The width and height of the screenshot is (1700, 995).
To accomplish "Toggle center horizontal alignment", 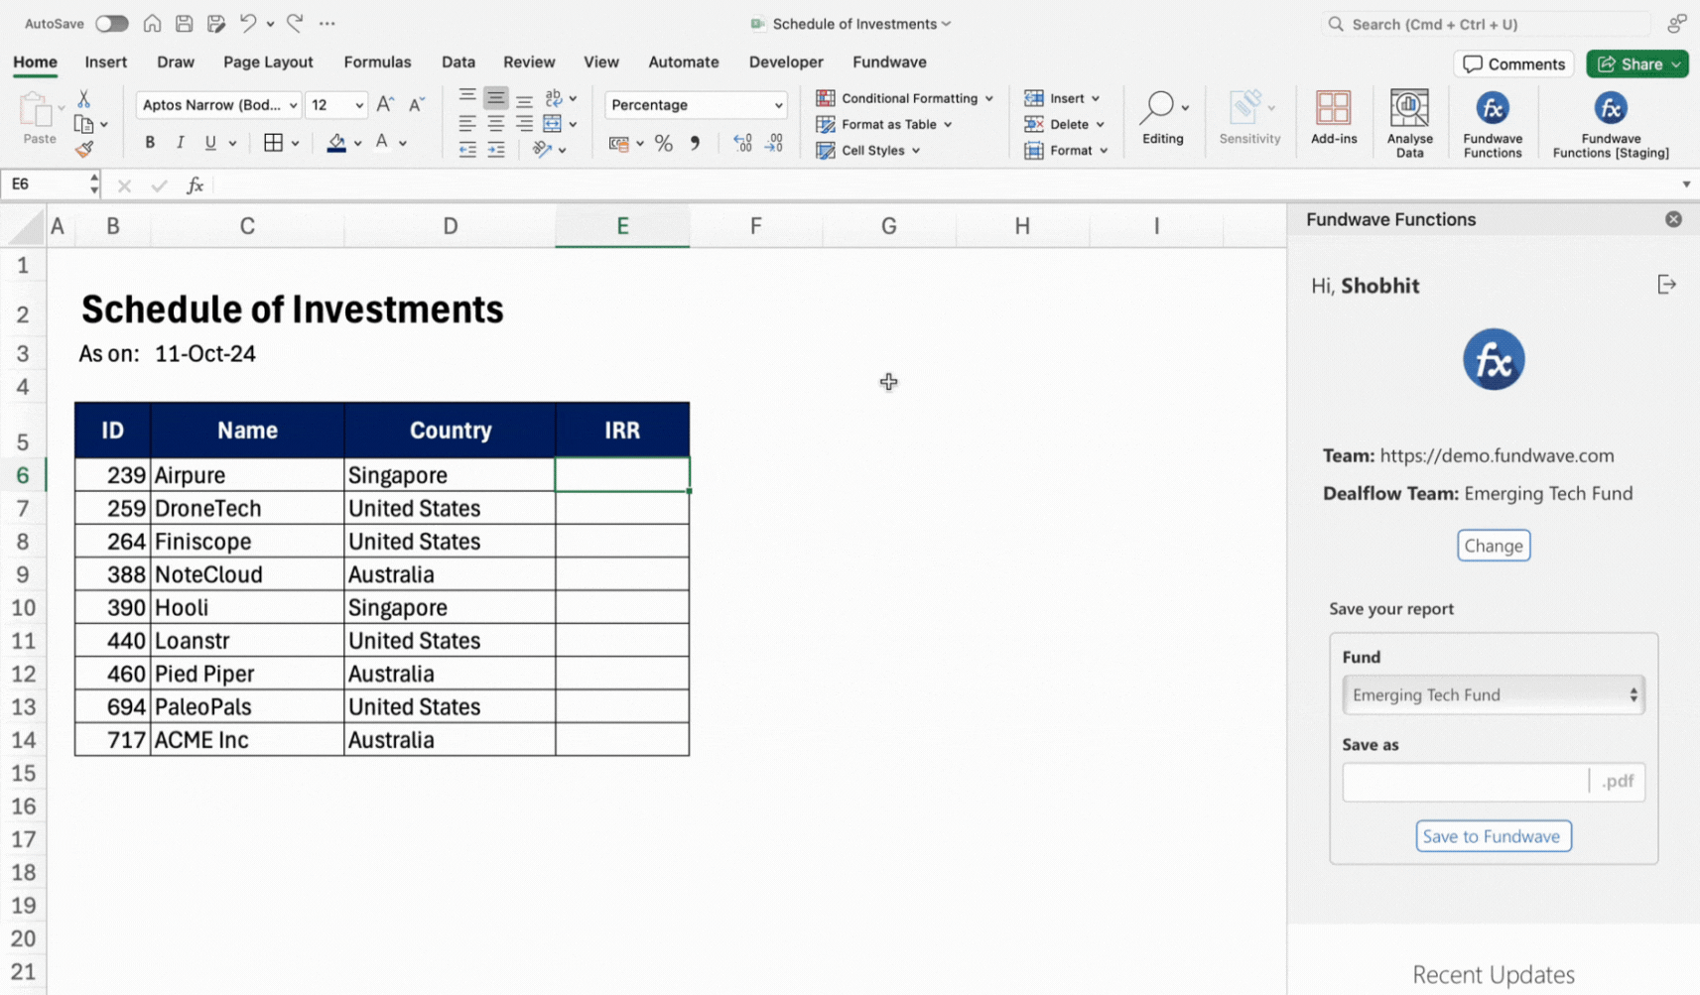I will (x=495, y=124).
